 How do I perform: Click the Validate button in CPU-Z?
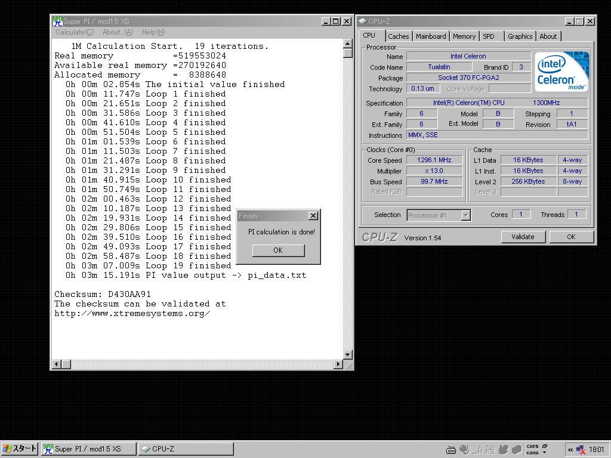pos(523,237)
